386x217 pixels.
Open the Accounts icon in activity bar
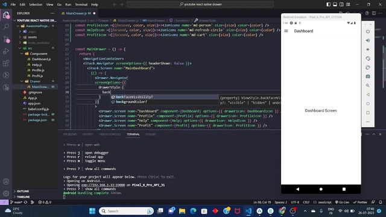tap(6, 181)
